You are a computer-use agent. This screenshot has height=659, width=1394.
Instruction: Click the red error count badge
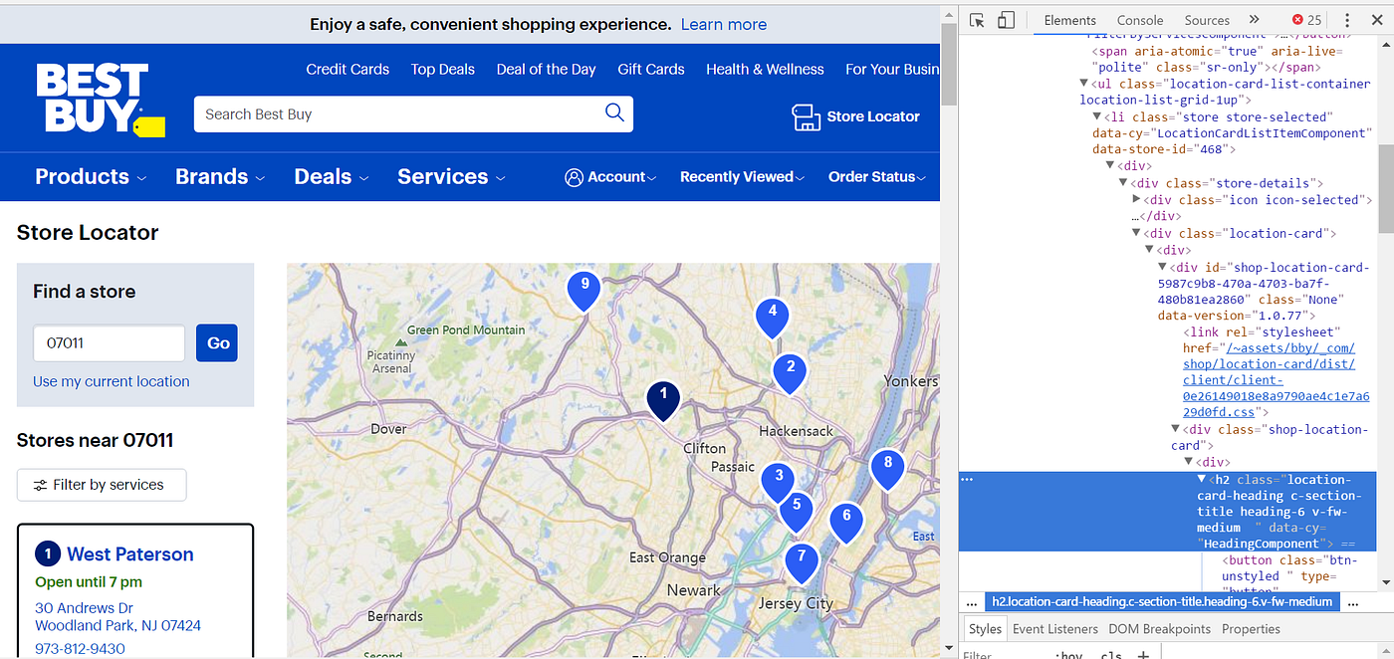pyautogui.click(x=1307, y=20)
